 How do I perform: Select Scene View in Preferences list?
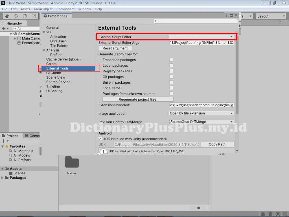[56, 77]
